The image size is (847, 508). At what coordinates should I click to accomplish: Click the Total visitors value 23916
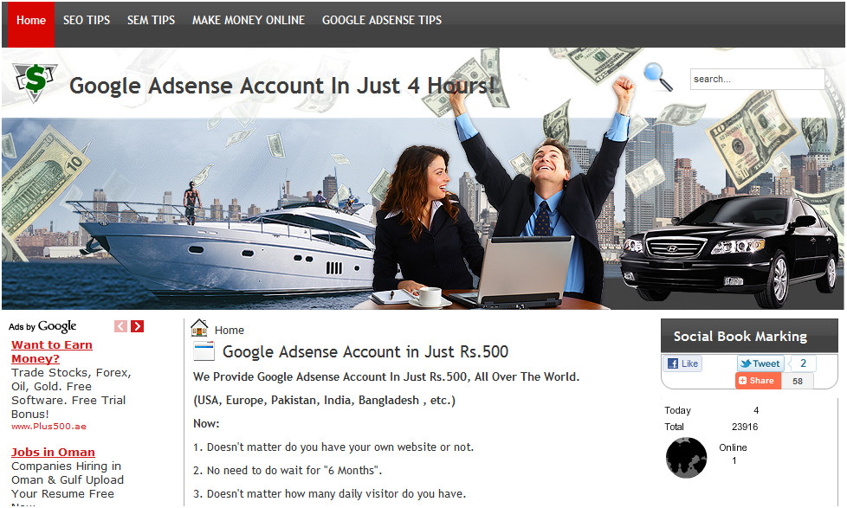(x=744, y=427)
